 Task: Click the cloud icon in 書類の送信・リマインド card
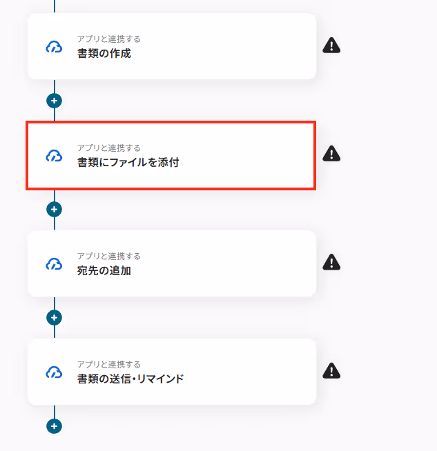point(54,372)
